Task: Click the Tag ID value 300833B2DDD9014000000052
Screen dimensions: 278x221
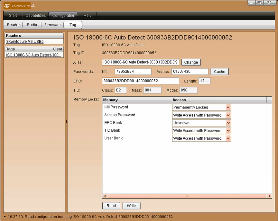Action: (129, 53)
